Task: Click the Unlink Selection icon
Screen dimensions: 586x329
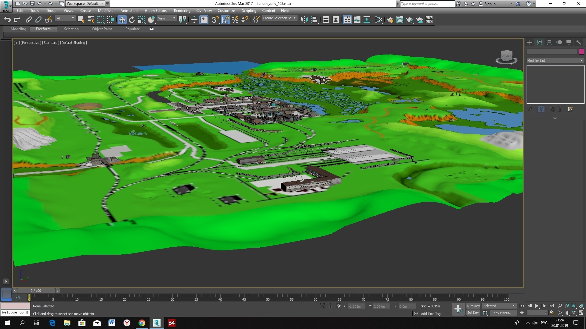Action: coord(38,20)
